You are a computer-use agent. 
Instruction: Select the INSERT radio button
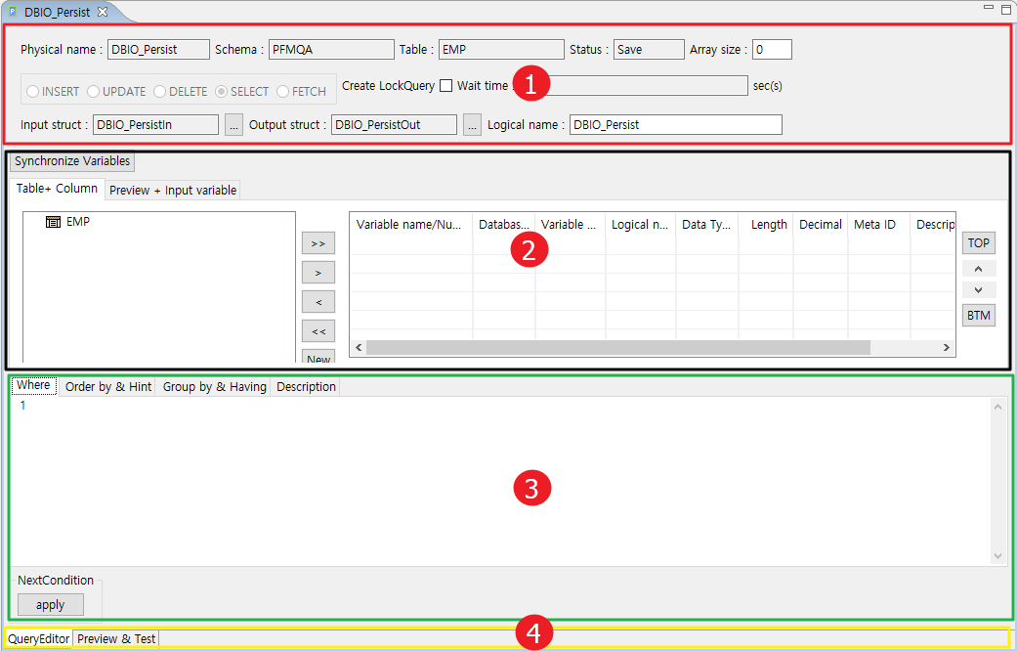[33, 92]
